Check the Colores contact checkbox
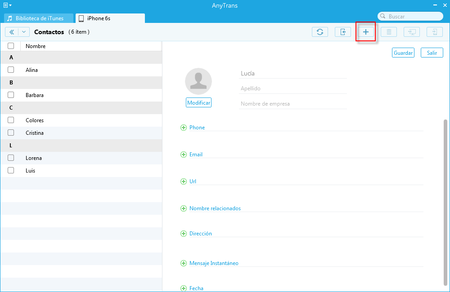The width and height of the screenshot is (450, 292). (11, 120)
